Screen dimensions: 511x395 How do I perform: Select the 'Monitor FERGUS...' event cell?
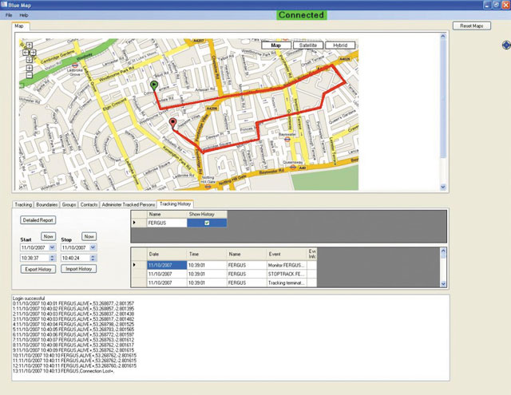point(287,265)
